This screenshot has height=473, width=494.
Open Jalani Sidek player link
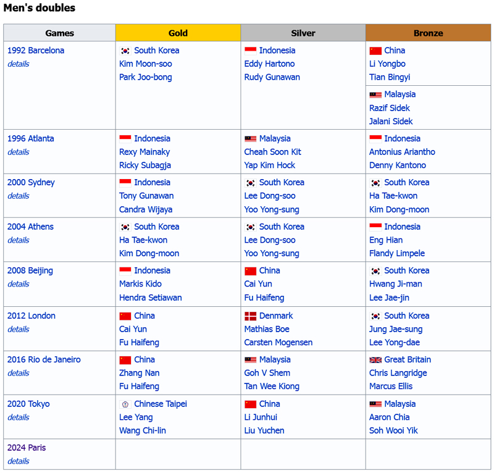click(391, 121)
